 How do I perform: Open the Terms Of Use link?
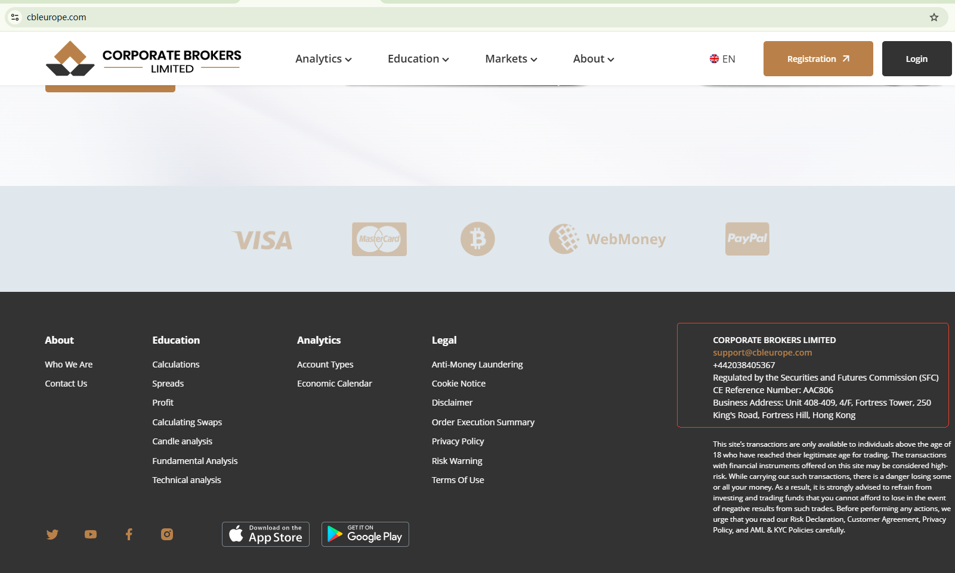tap(458, 480)
